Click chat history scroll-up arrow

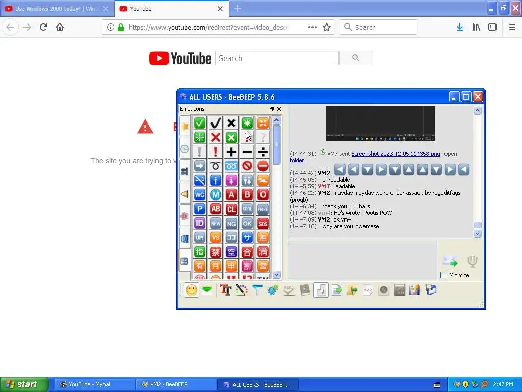477,110
